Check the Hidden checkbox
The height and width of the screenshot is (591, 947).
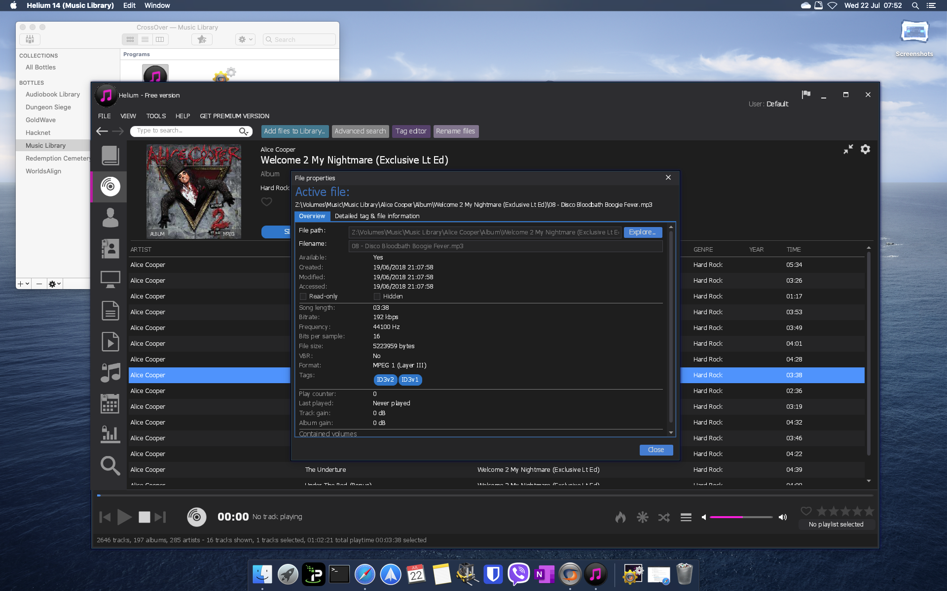click(x=377, y=296)
